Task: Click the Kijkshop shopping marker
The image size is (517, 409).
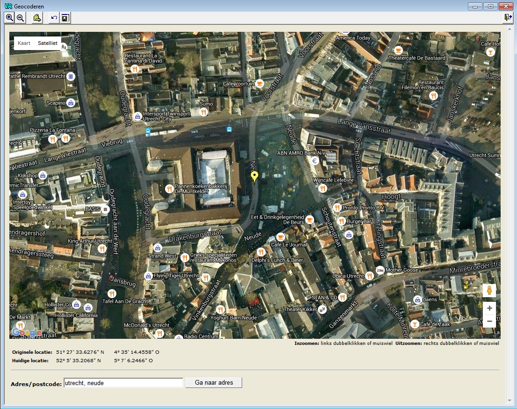Action: click(x=43, y=175)
